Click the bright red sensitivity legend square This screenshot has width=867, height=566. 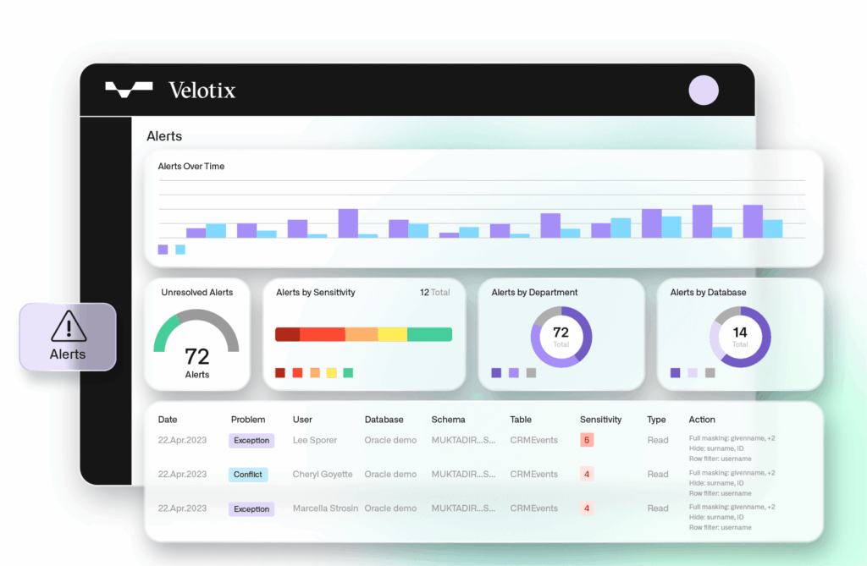(297, 373)
